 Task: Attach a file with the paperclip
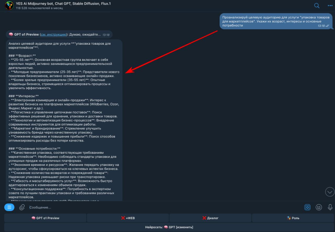[22, 207]
